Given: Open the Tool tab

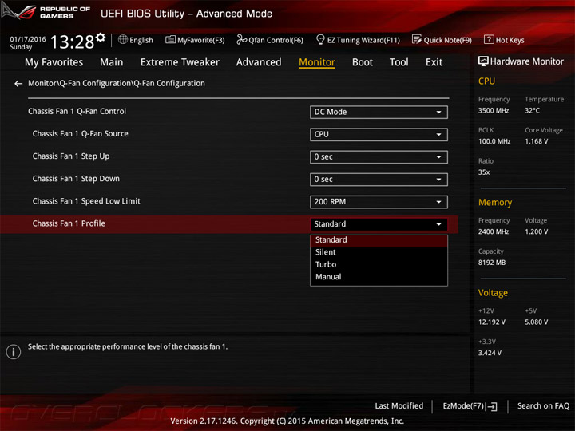Looking at the screenshot, I should (x=399, y=62).
